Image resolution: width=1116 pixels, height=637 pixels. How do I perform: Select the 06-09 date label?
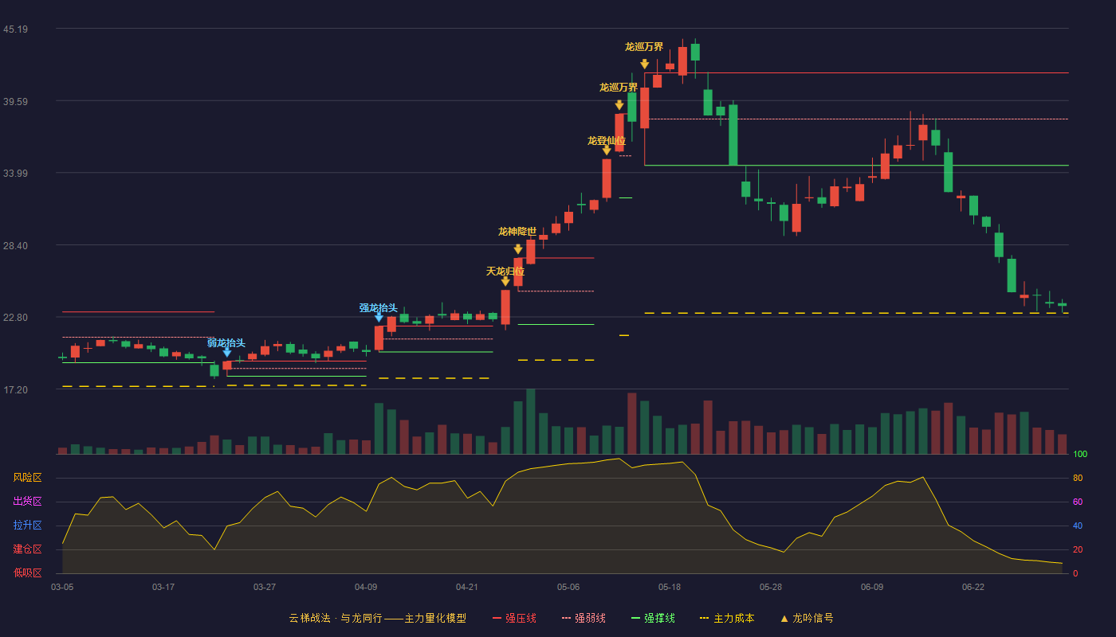tap(872, 587)
